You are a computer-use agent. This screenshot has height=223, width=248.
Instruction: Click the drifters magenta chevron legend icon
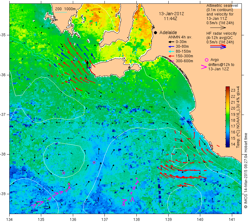click(204, 67)
